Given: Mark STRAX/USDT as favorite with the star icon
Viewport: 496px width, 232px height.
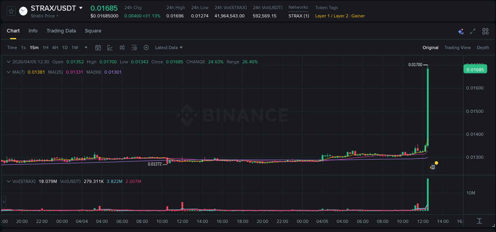Looking at the screenshot, I should [x=11, y=11].
